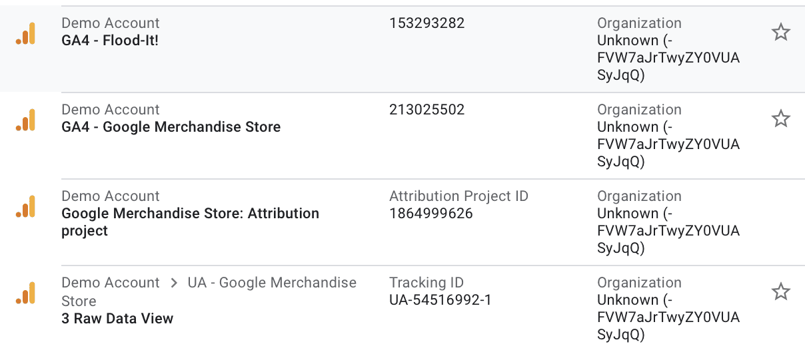Click Analytics icon beside GA4 - Flood-It!
The width and height of the screenshot is (805, 350).
point(25,35)
